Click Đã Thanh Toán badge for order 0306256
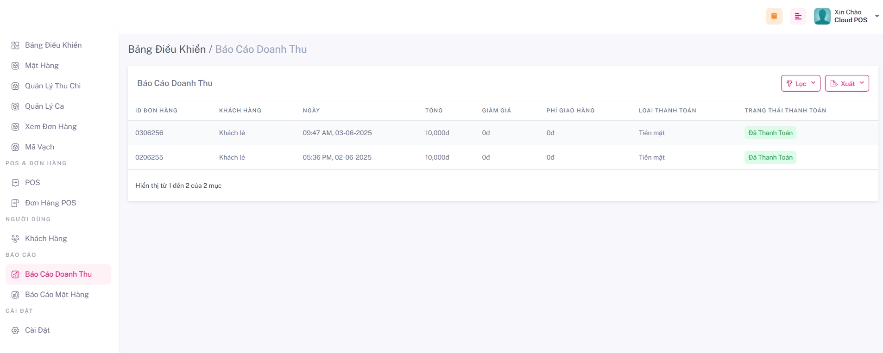The height and width of the screenshot is (353, 883). click(x=770, y=133)
